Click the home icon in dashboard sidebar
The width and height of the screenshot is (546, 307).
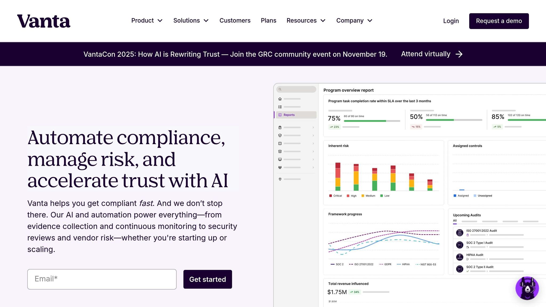coord(280,99)
